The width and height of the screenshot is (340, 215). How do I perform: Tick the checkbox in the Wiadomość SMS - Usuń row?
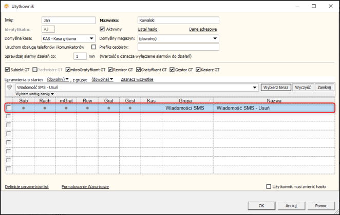[9, 107]
